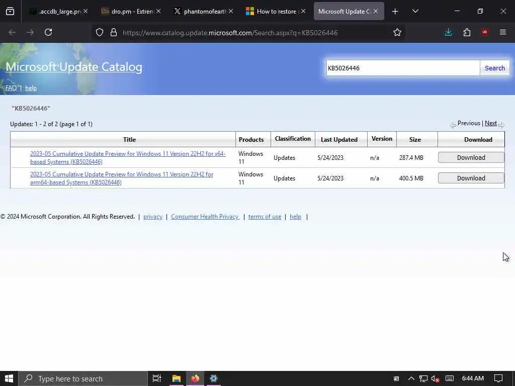Bookmark this page with the star icon
515x386 pixels.
pyautogui.click(x=397, y=32)
